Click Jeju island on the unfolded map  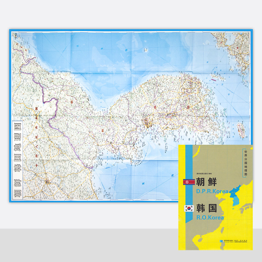241,130
